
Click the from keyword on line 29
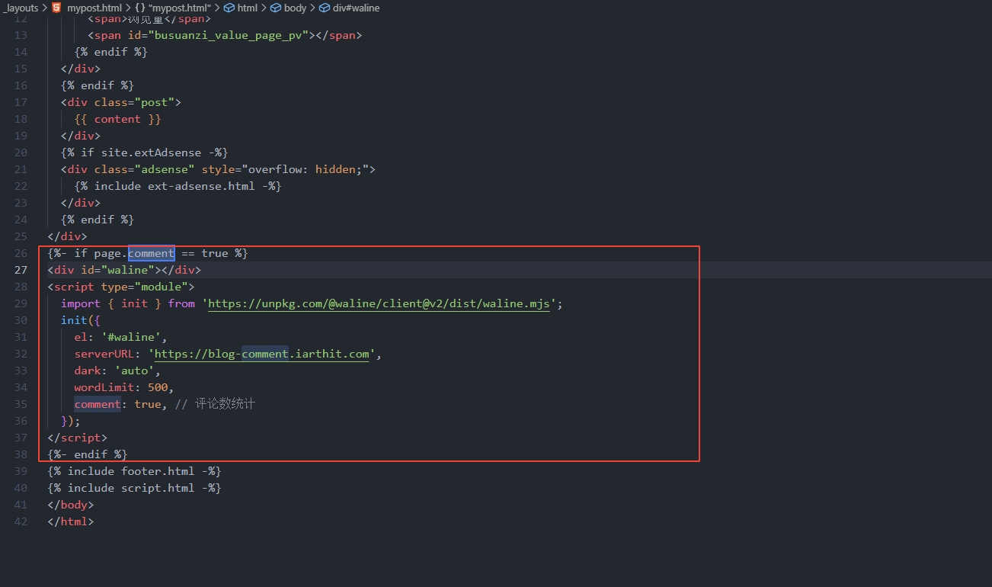pyautogui.click(x=181, y=303)
